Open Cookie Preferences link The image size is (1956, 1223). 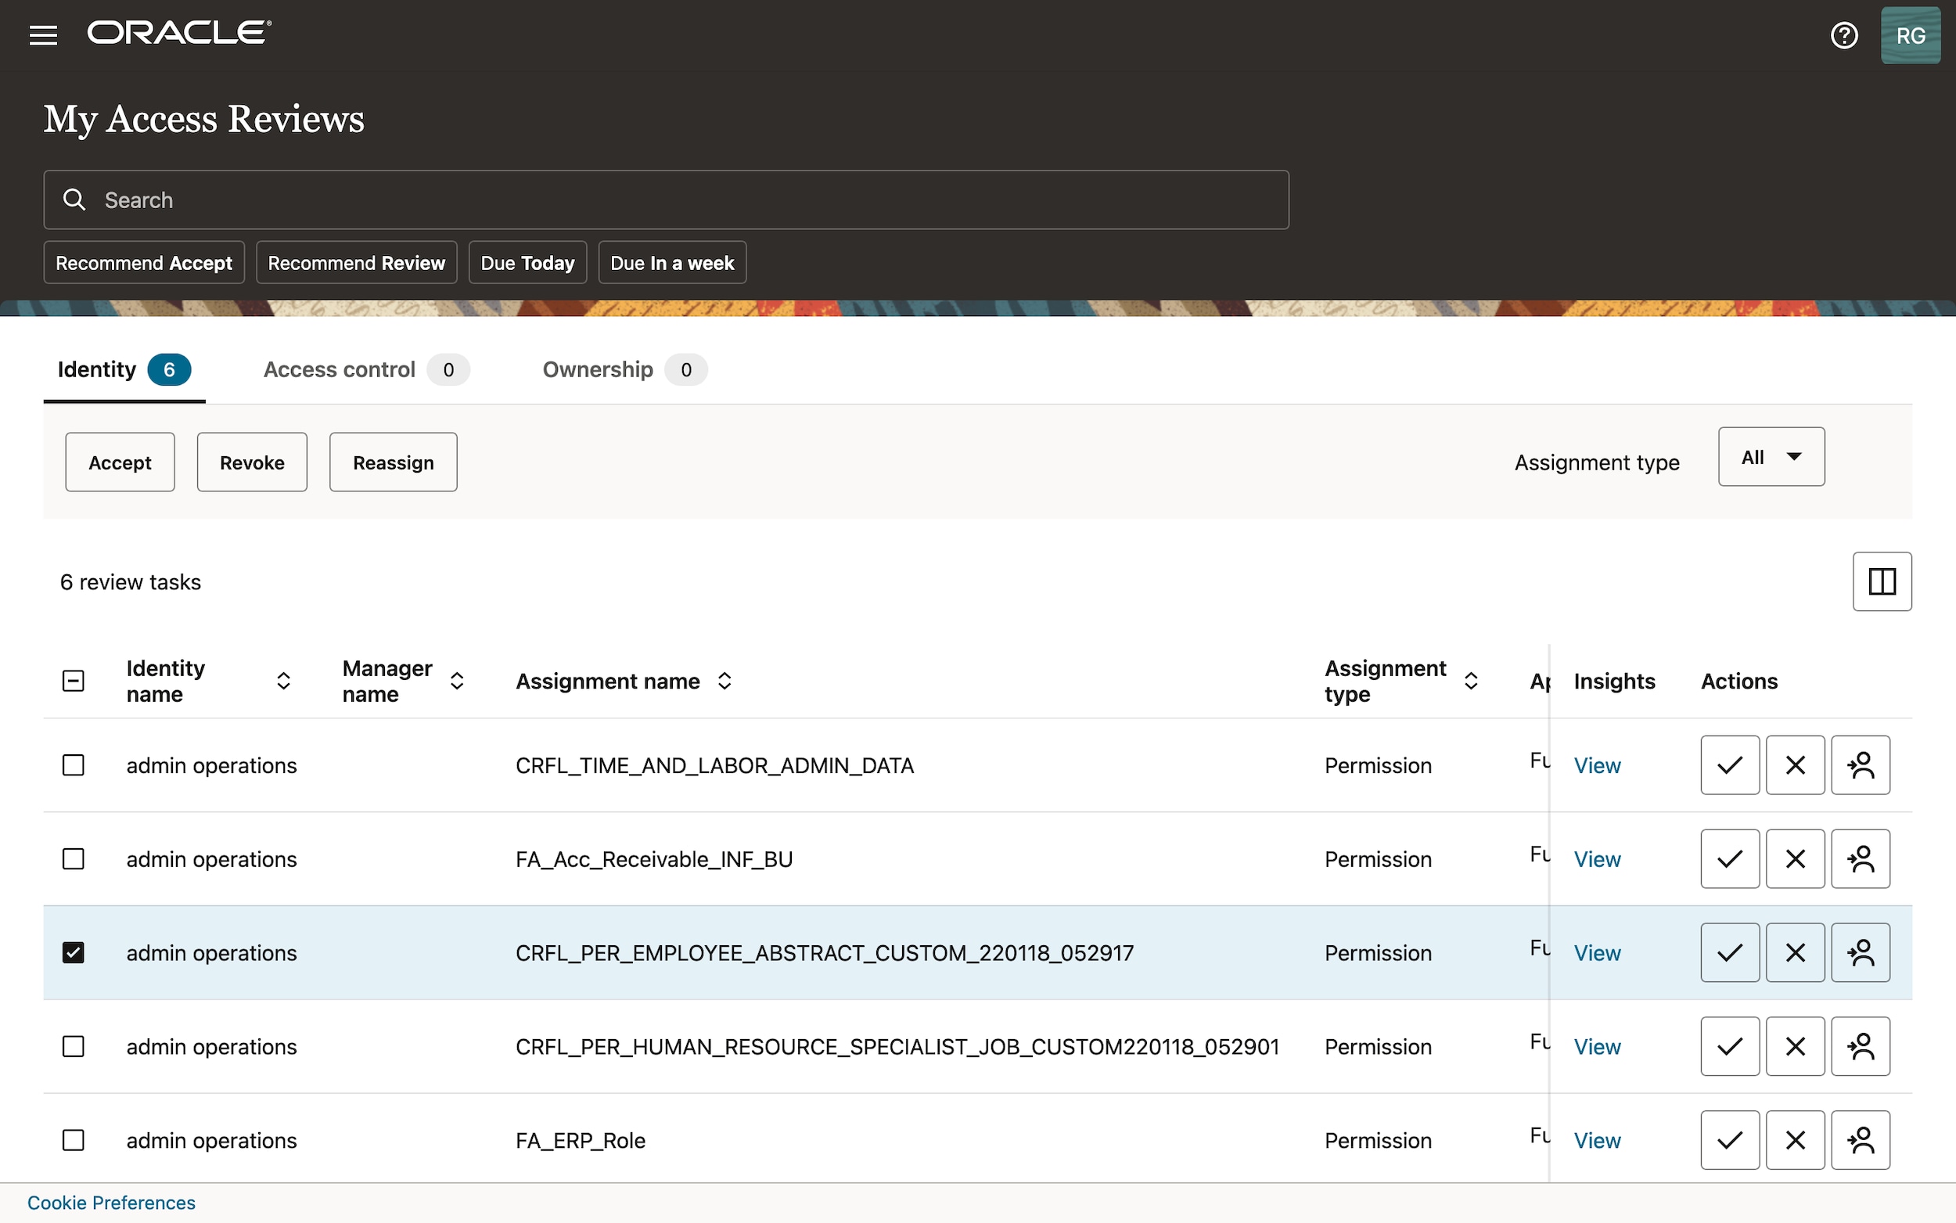point(112,1202)
